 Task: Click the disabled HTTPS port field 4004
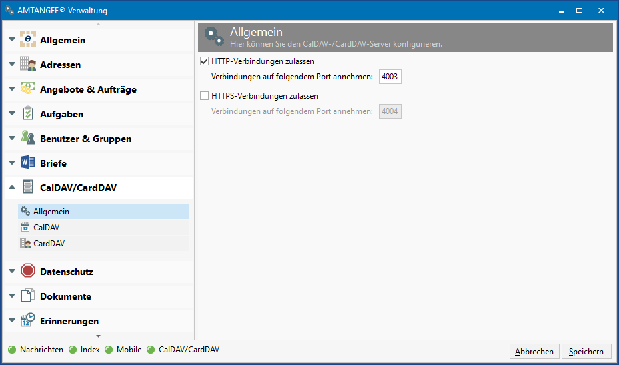(390, 111)
